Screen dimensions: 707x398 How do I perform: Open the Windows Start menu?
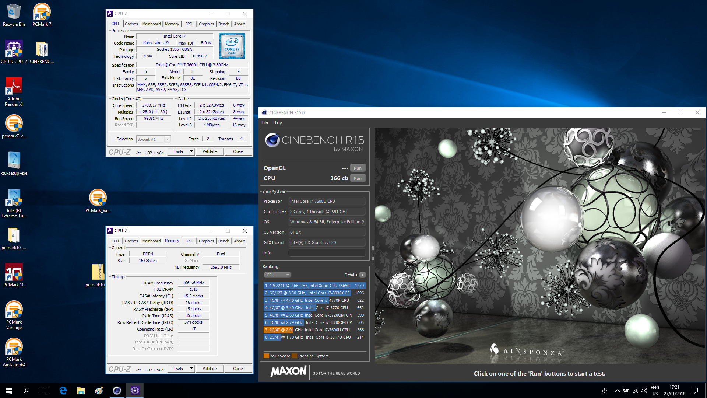click(x=9, y=391)
